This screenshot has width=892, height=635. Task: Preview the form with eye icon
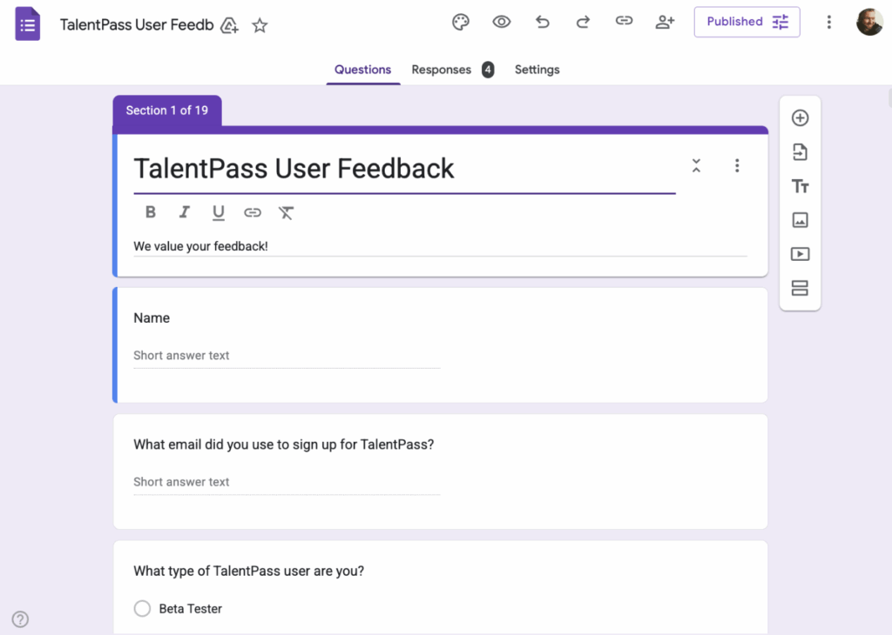point(501,22)
